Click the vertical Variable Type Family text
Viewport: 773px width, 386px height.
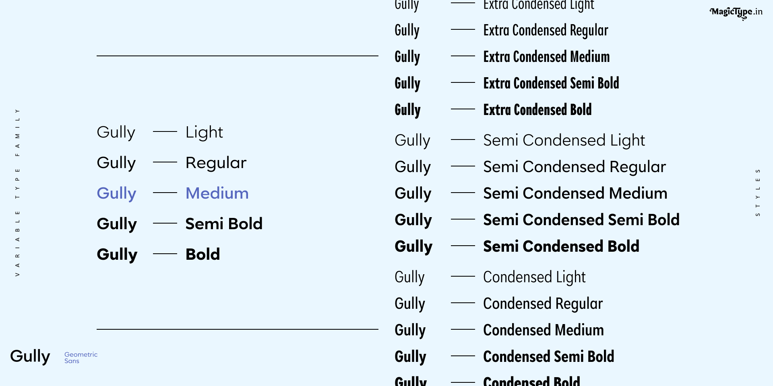click(17, 192)
